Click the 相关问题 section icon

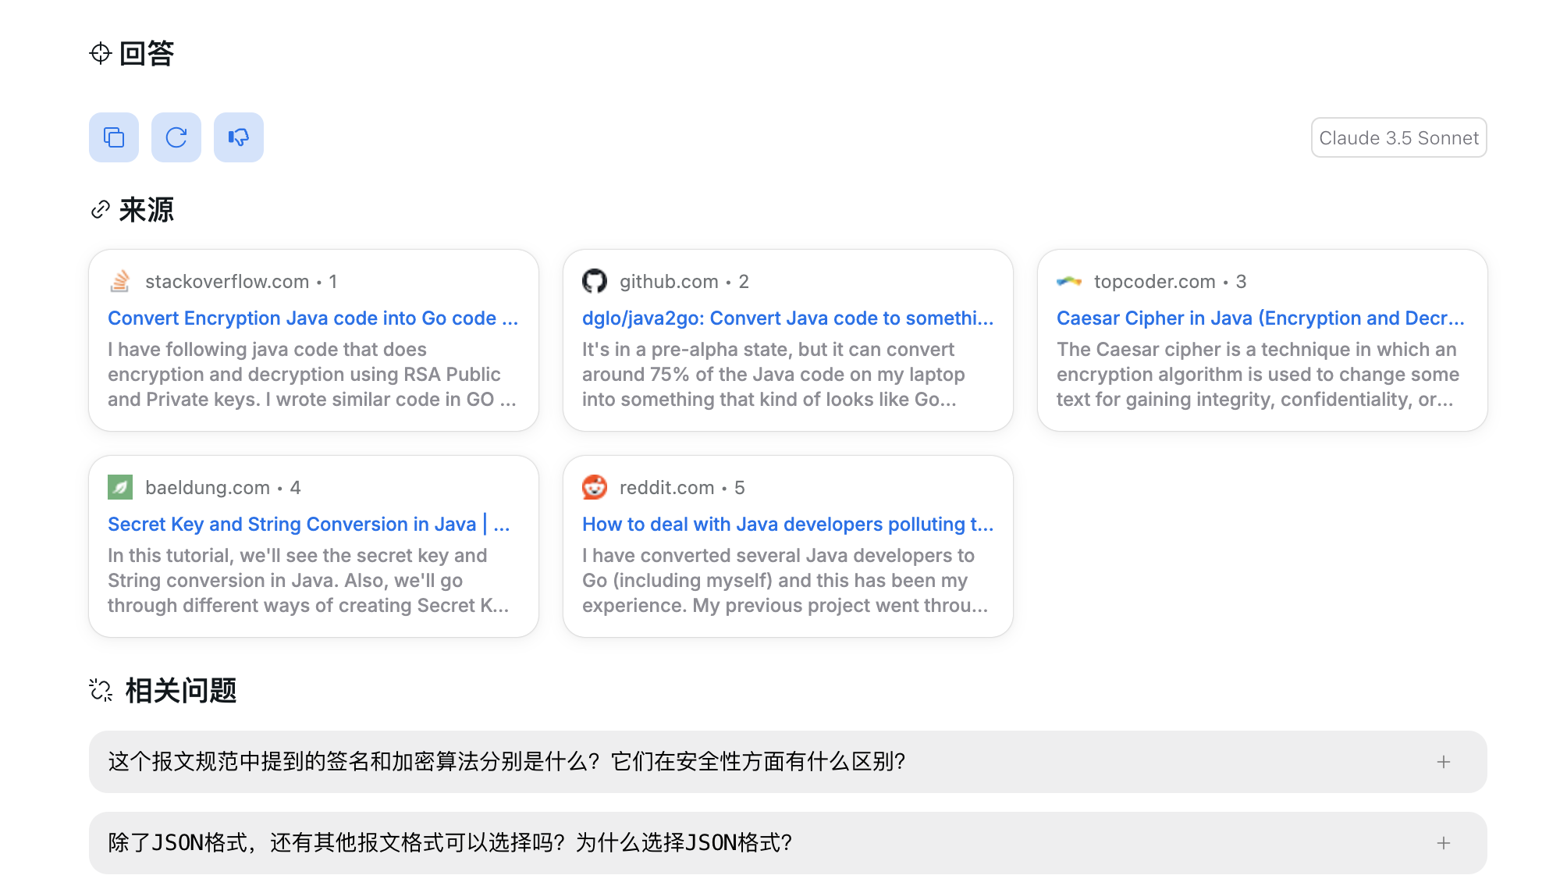[101, 690]
